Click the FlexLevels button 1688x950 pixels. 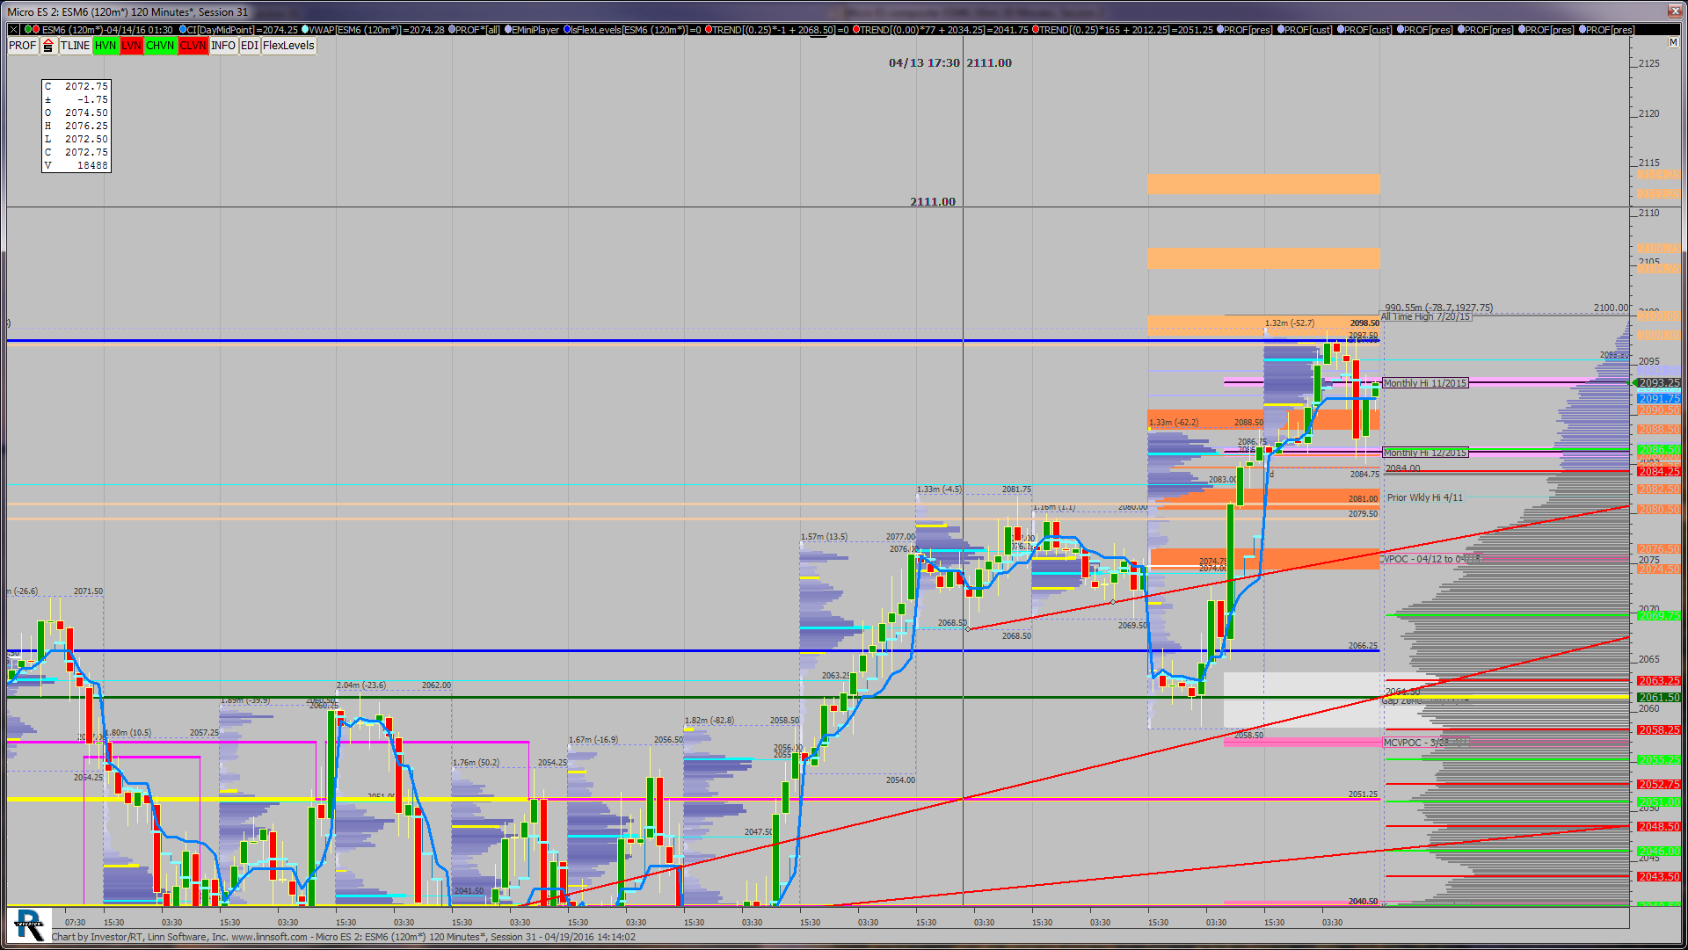click(288, 46)
